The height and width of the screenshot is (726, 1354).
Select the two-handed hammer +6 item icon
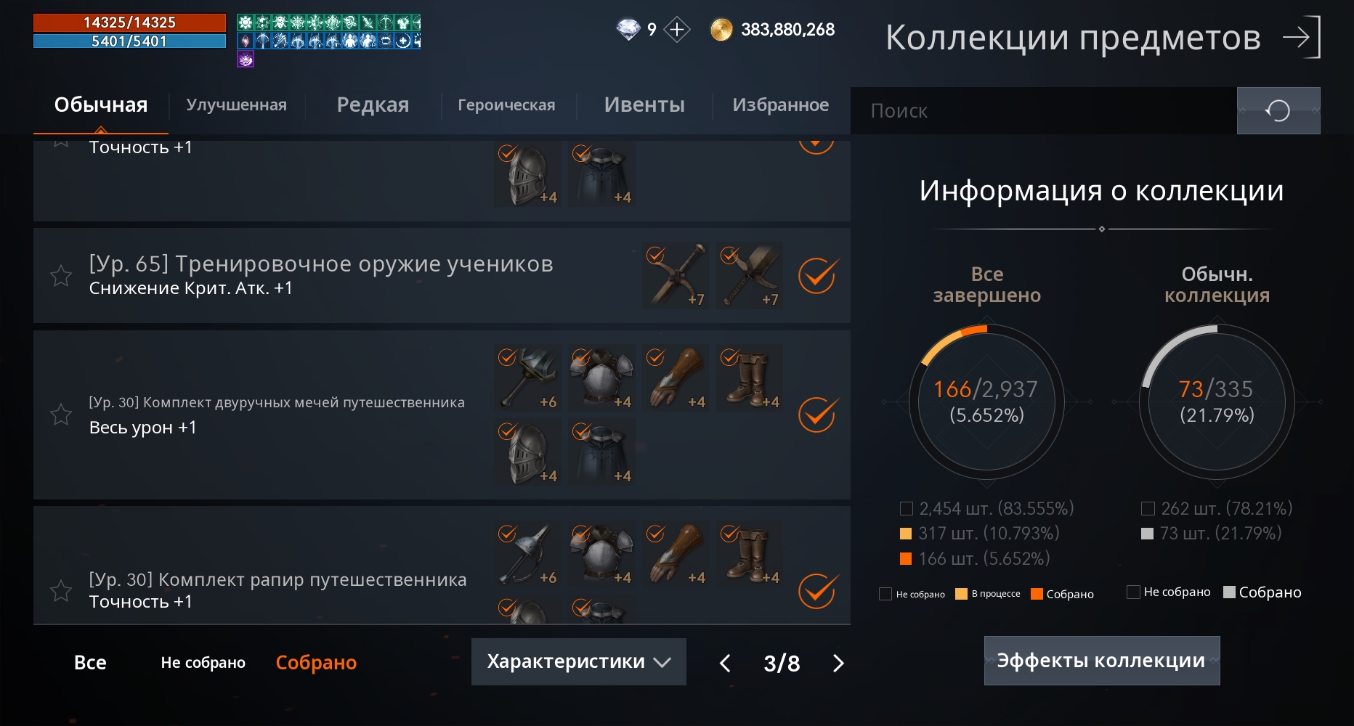pyautogui.click(x=527, y=378)
